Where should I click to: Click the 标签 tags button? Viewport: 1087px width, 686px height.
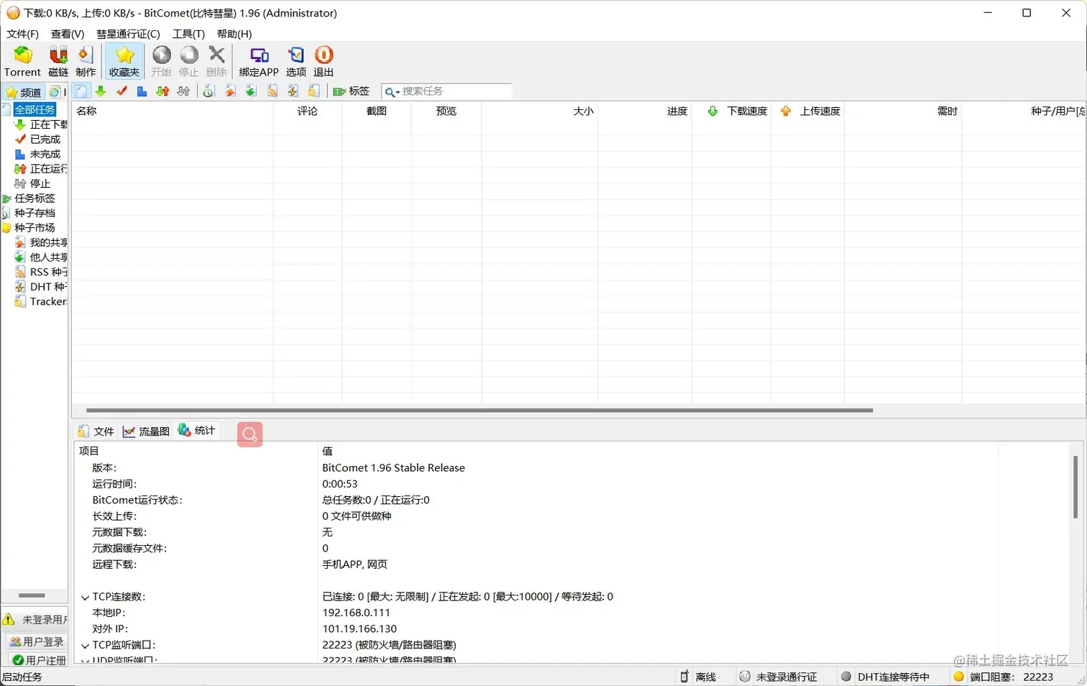click(351, 91)
